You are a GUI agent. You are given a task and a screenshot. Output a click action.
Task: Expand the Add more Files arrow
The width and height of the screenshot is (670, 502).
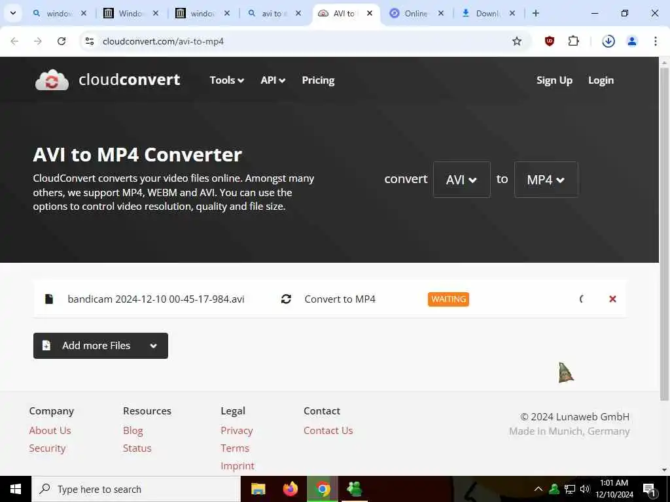click(x=153, y=346)
